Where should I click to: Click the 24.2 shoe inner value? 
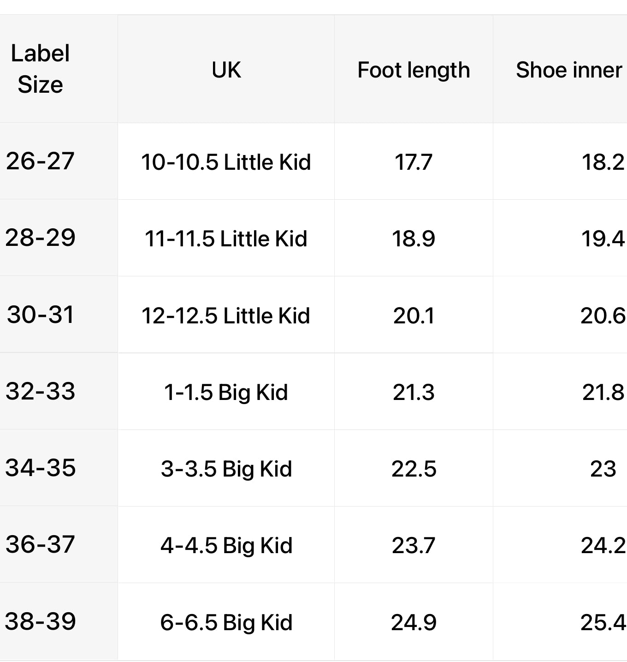603,546
